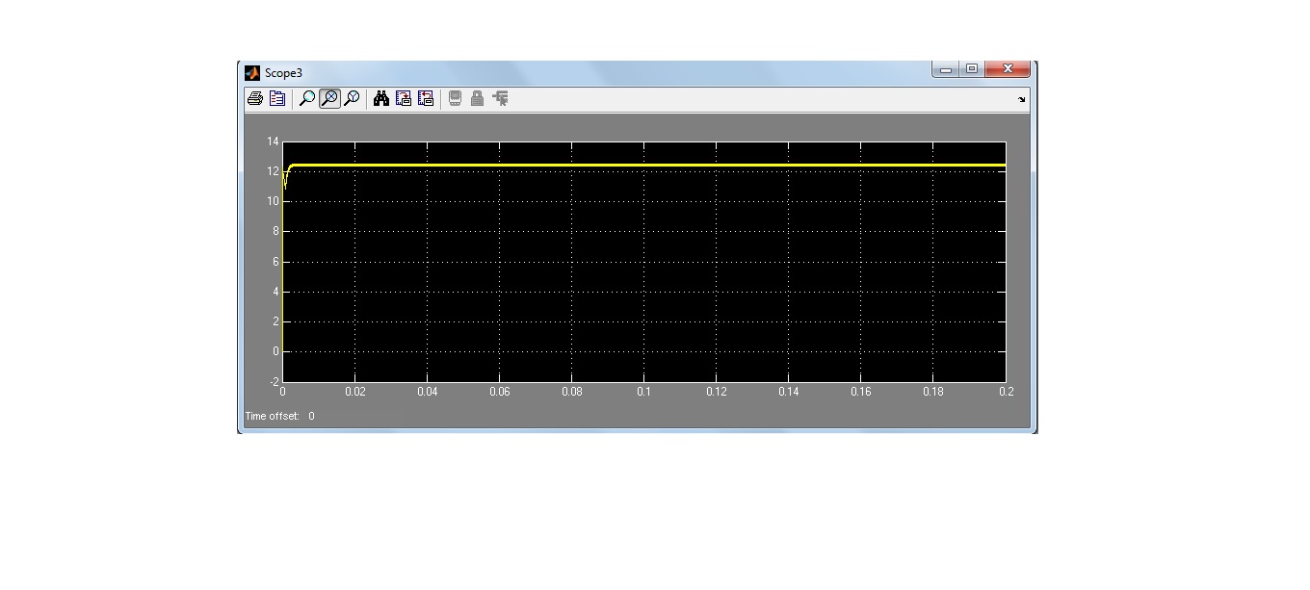This screenshot has width=1310, height=590.
Task: Toggle Zoom X-axis tool
Action: click(329, 98)
